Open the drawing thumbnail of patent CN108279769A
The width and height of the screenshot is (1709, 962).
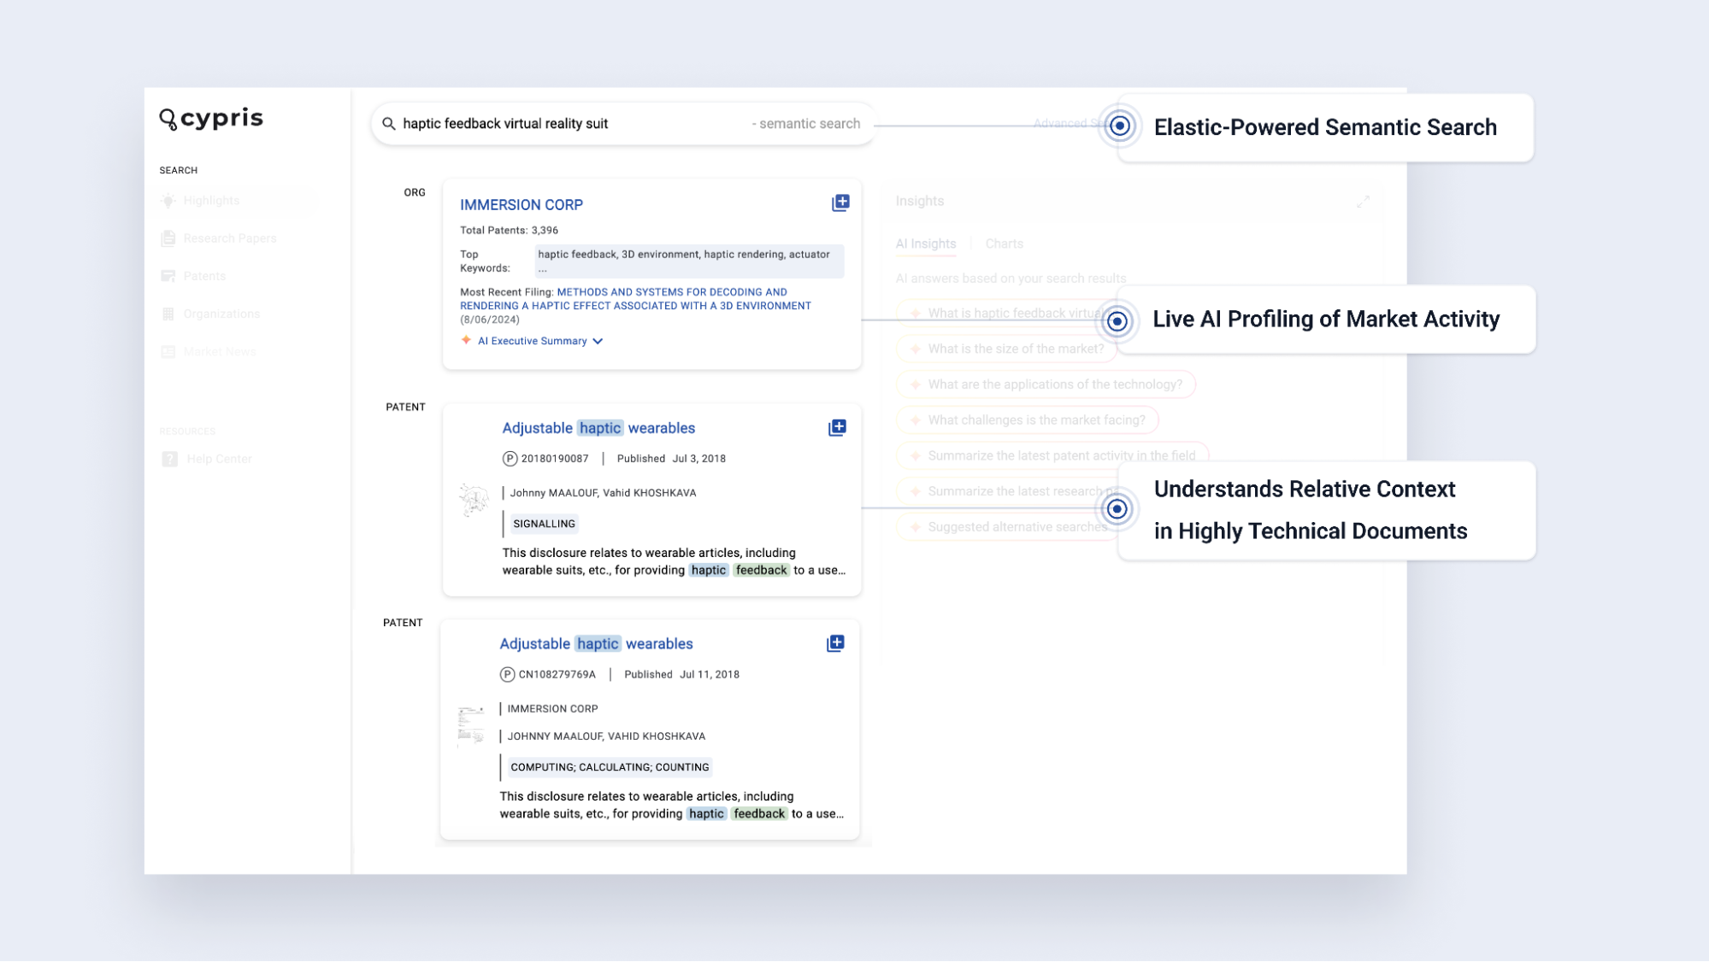pos(471,725)
